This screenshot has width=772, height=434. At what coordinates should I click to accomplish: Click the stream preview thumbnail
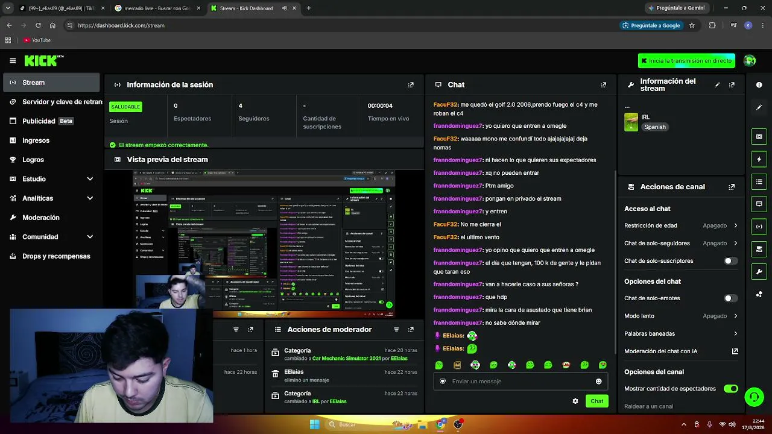[264, 244]
